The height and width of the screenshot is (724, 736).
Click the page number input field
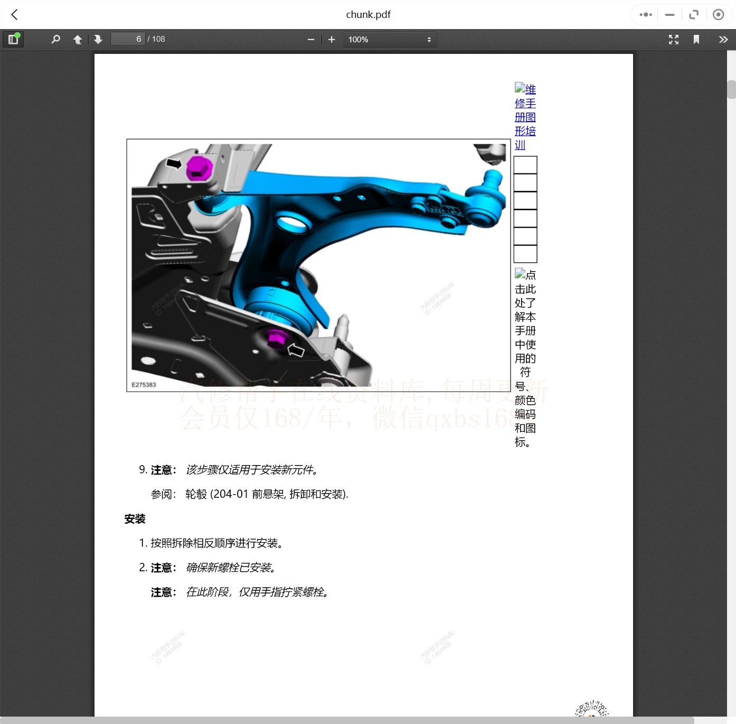pos(128,39)
